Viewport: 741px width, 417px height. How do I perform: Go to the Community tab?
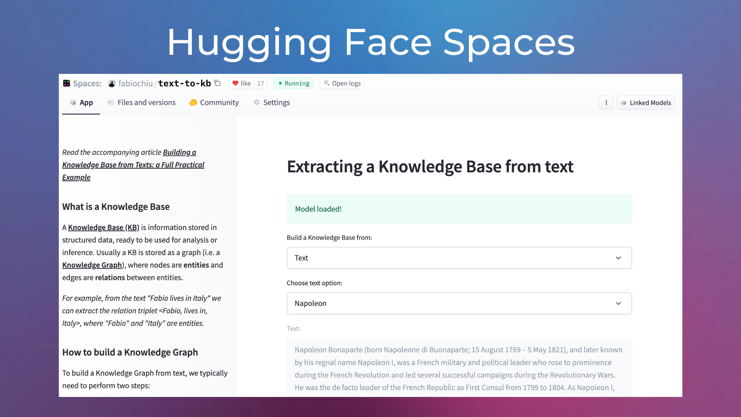click(214, 103)
